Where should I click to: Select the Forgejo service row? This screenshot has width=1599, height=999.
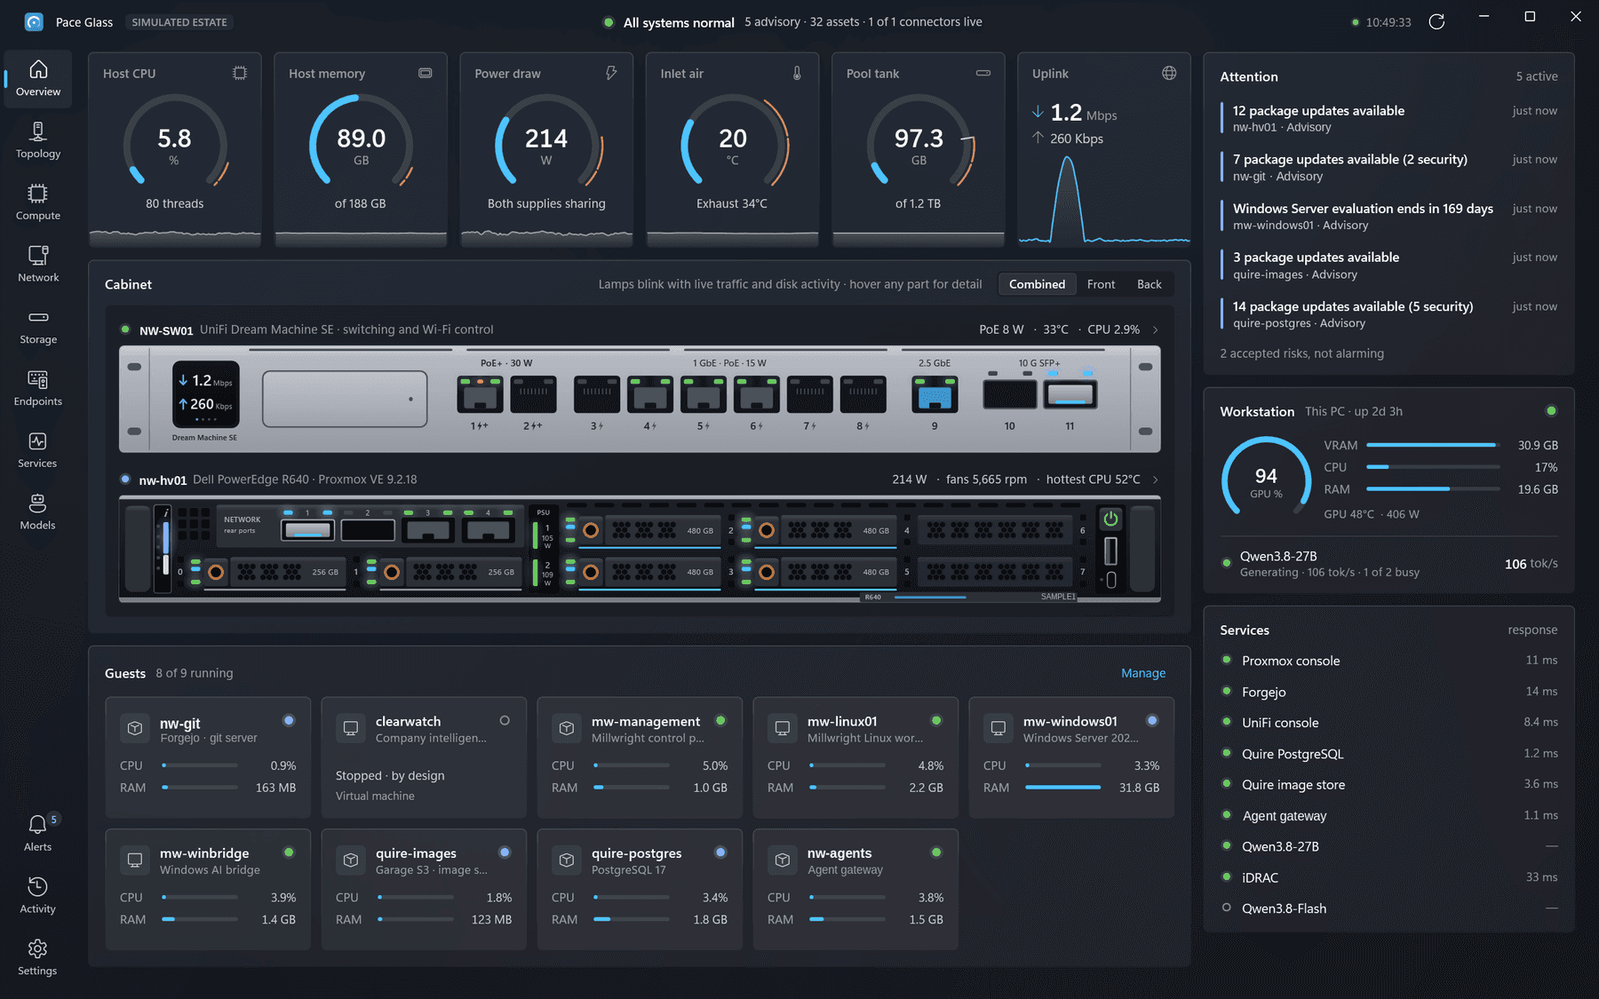[x=1389, y=692]
